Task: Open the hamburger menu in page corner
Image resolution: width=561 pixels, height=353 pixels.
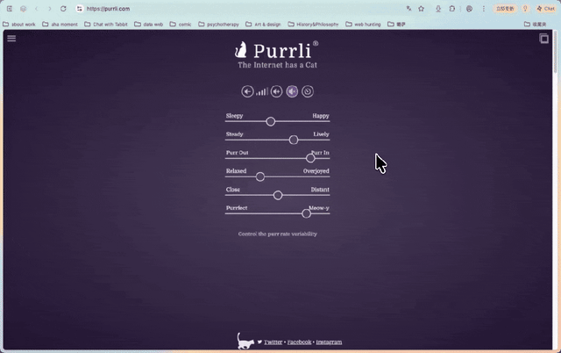Action: click(11, 39)
